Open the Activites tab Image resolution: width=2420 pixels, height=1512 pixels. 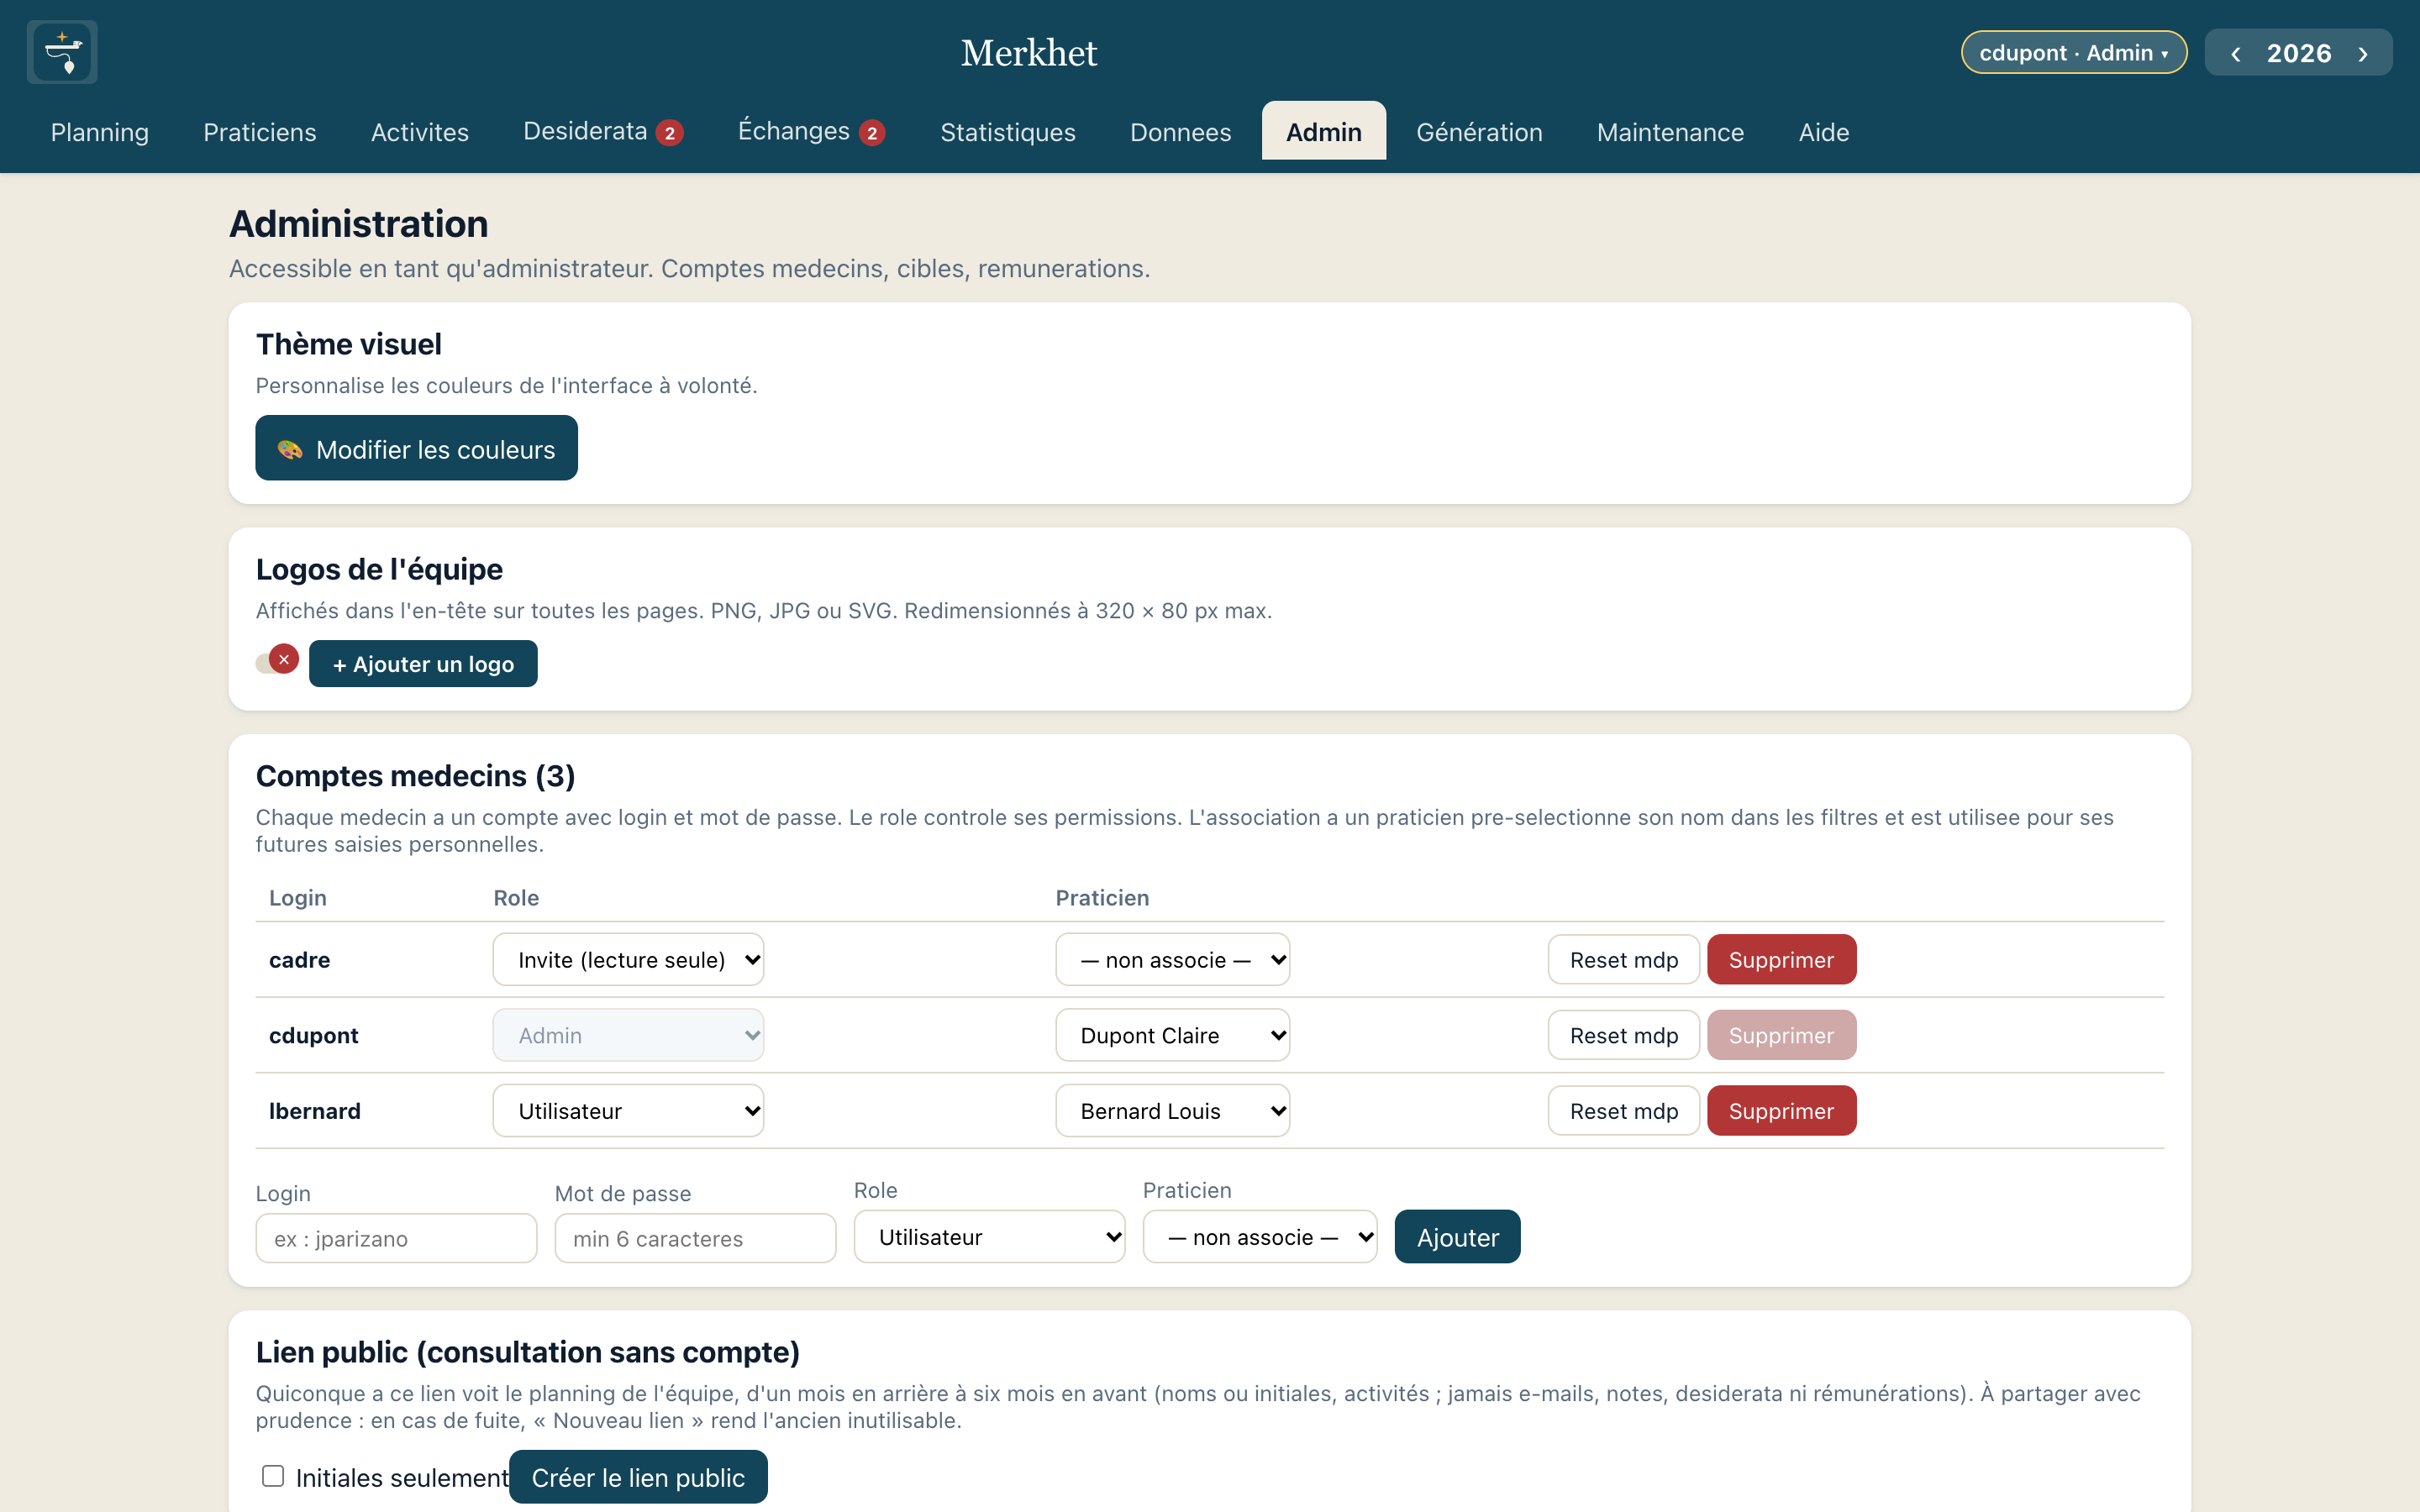coord(420,132)
